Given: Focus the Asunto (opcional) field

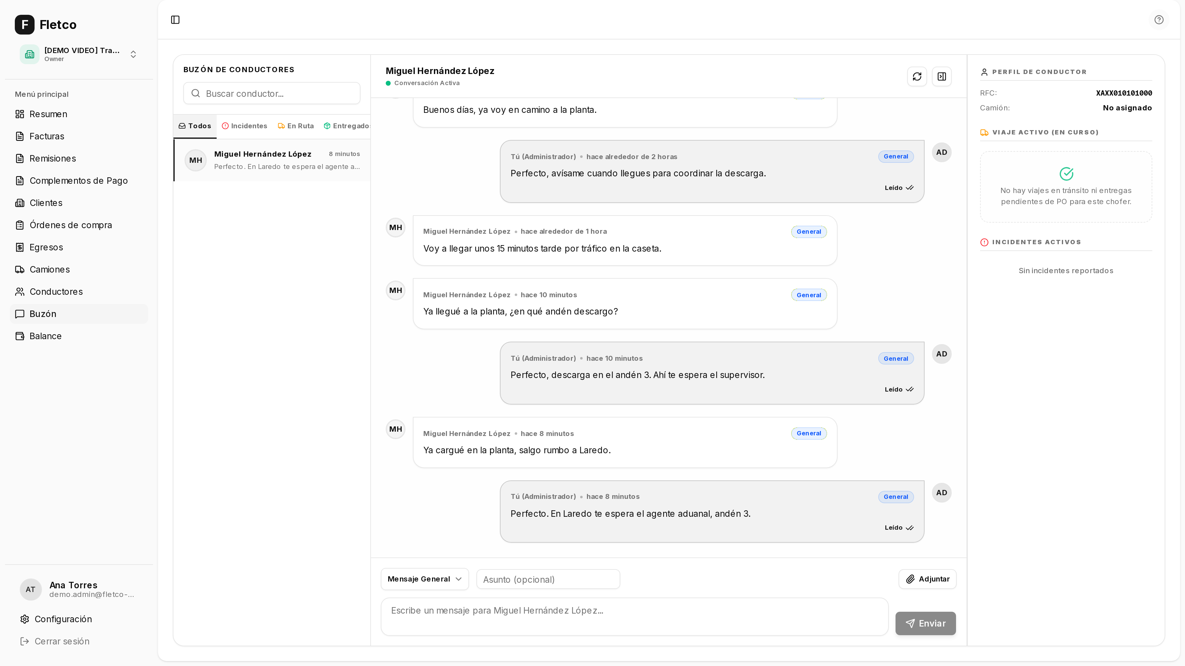Looking at the screenshot, I should 548,579.
